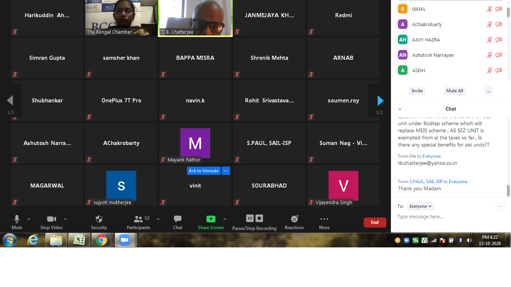Click volume speaker icon in system tray
Viewport: 511px width, 287px height.
pos(469,240)
